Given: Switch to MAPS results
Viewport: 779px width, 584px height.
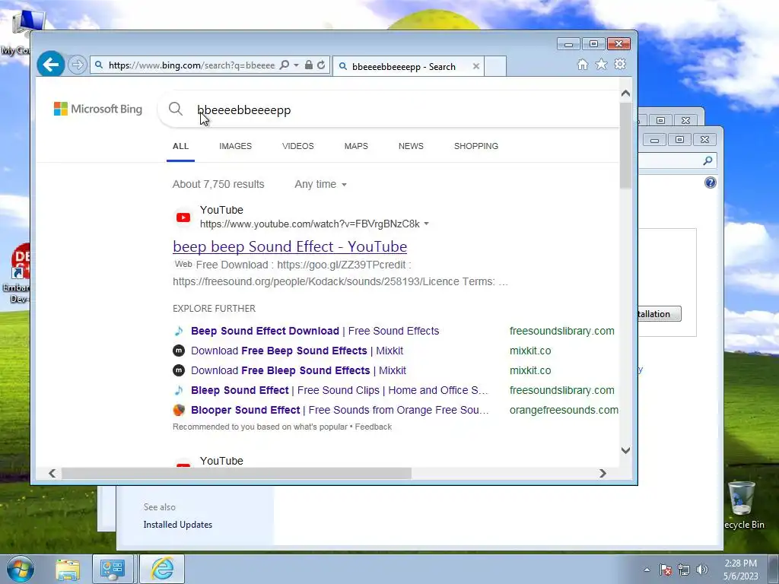Looking at the screenshot, I should [x=356, y=146].
